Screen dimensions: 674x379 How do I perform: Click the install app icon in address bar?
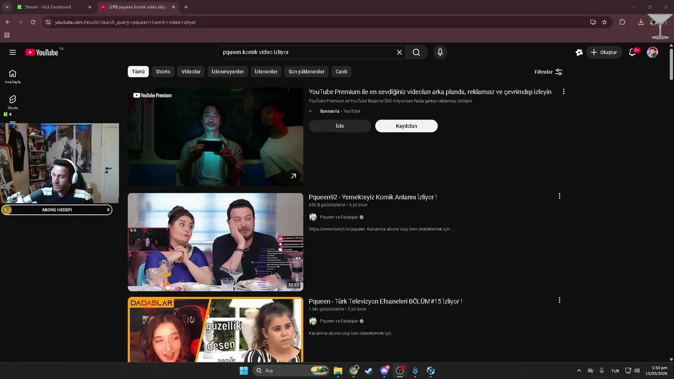tap(593, 22)
